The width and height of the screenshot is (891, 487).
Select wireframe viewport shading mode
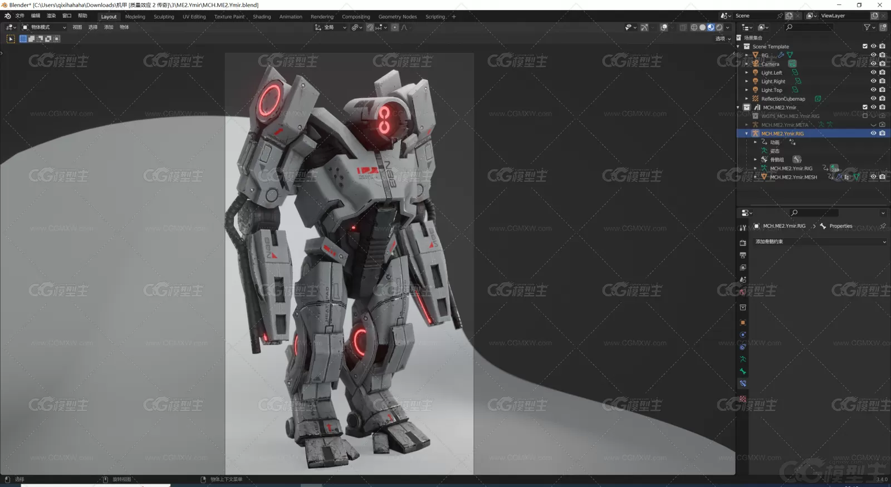[x=694, y=27]
